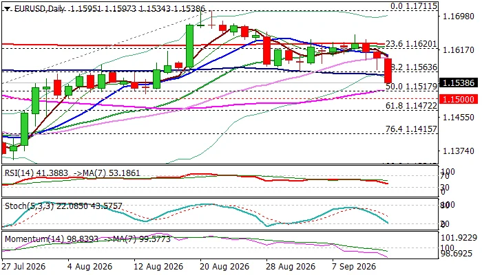The image size is (482, 275).
Task: Click the 1.13740 price scale value
Action: [458, 151]
